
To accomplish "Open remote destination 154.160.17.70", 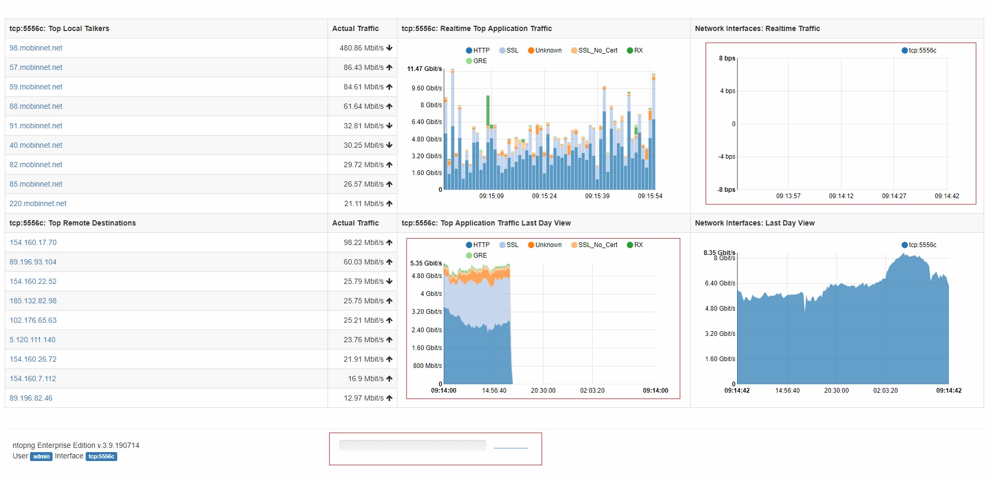I will (x=33, y=242).
